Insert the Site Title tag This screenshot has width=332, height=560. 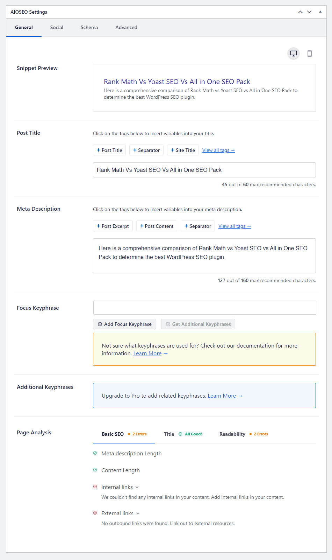(x=183, y=150)
